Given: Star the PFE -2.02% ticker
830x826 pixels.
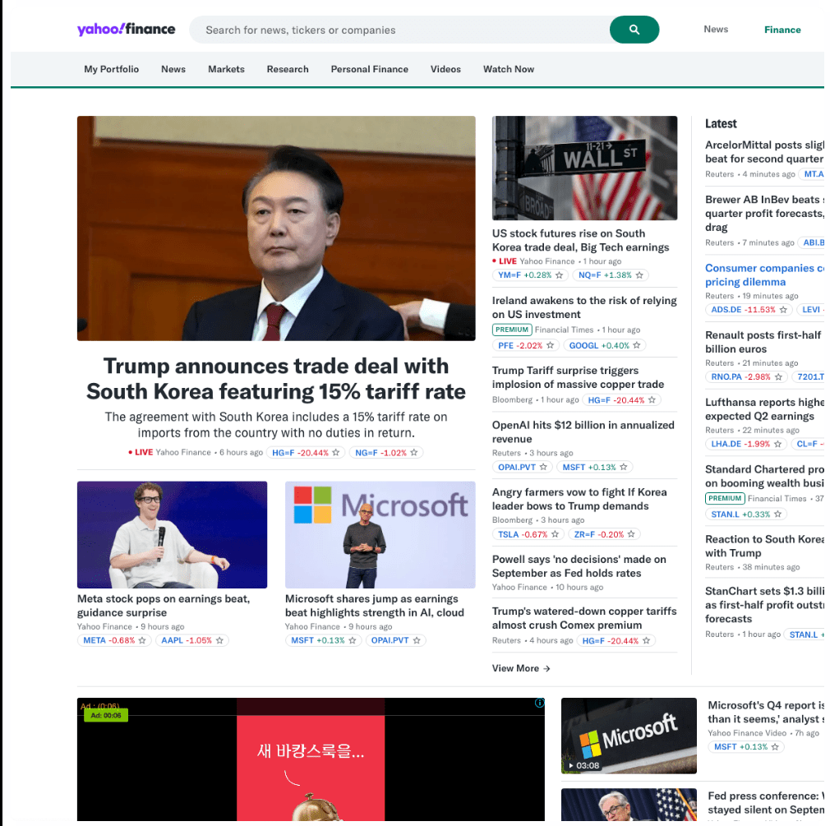Looking at the screenshot, I should 550,345.
